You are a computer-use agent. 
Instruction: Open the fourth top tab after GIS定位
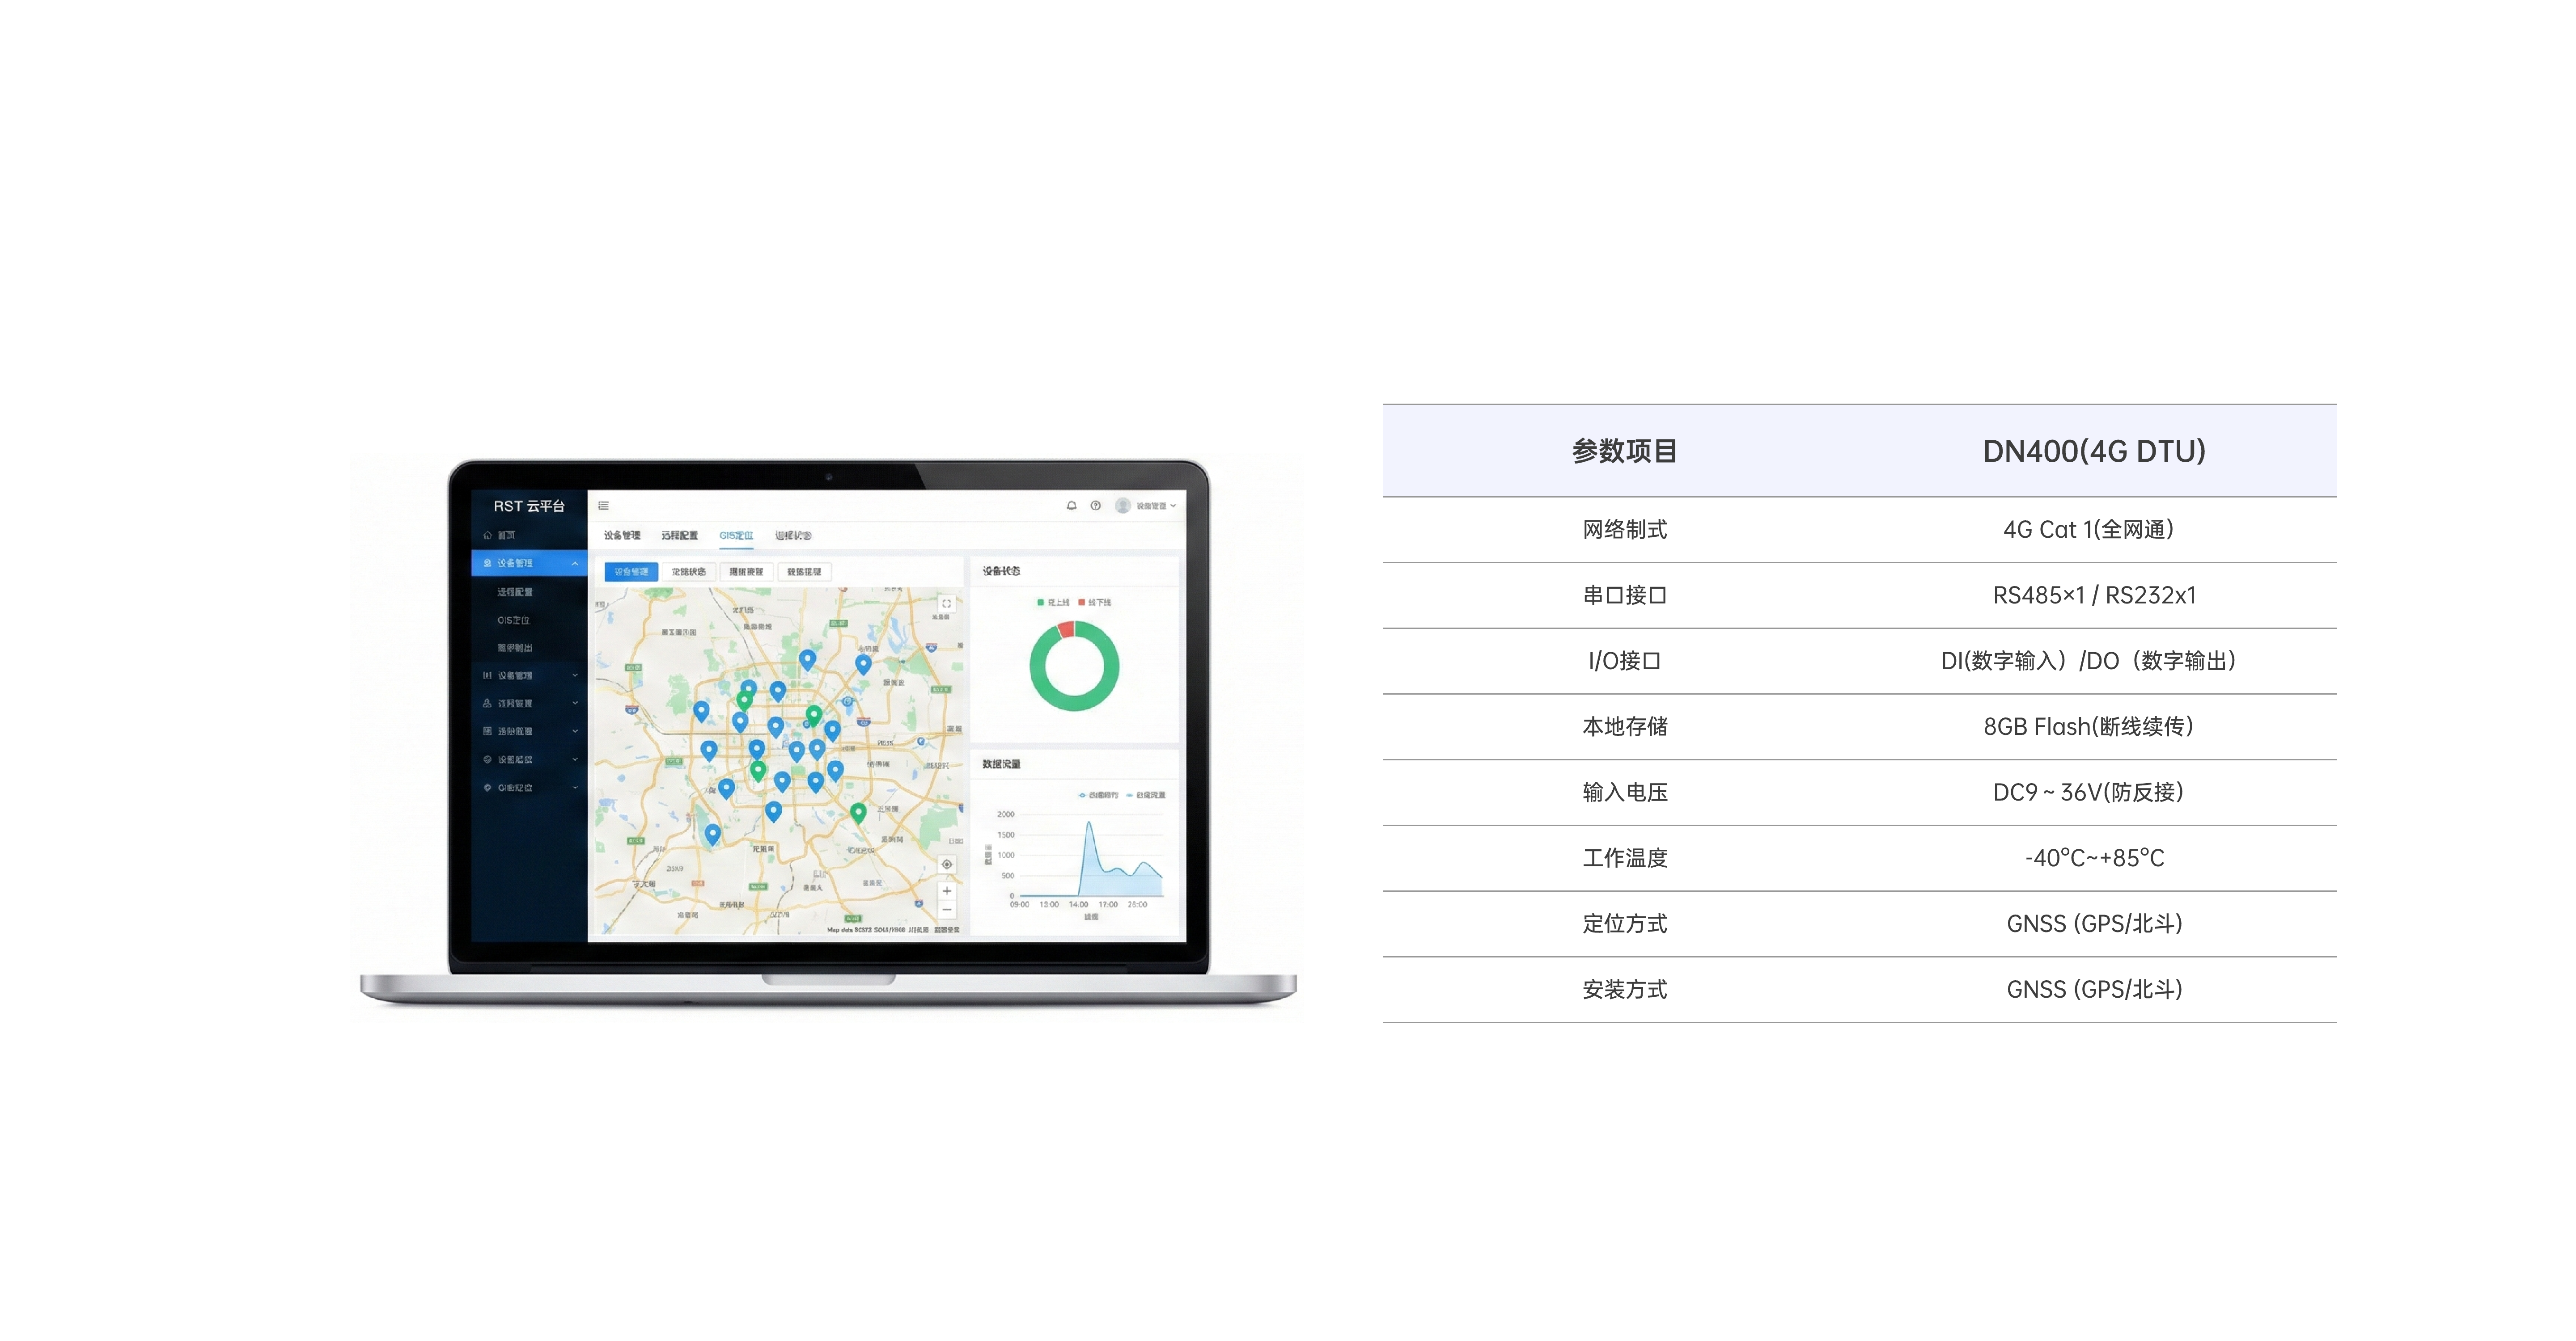click(793, 536)
